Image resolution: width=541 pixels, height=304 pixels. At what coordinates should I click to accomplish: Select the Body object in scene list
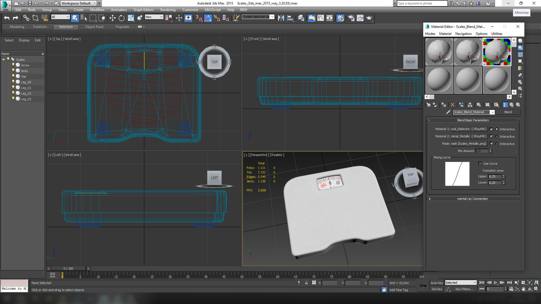[x=25, y=71]
